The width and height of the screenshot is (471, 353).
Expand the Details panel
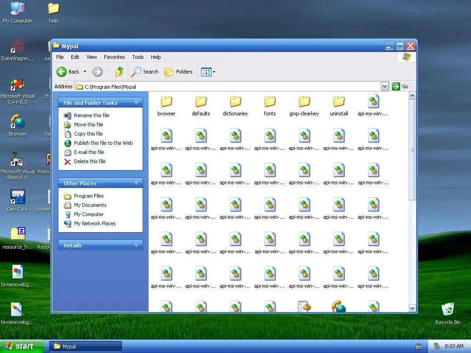[136, 245]
